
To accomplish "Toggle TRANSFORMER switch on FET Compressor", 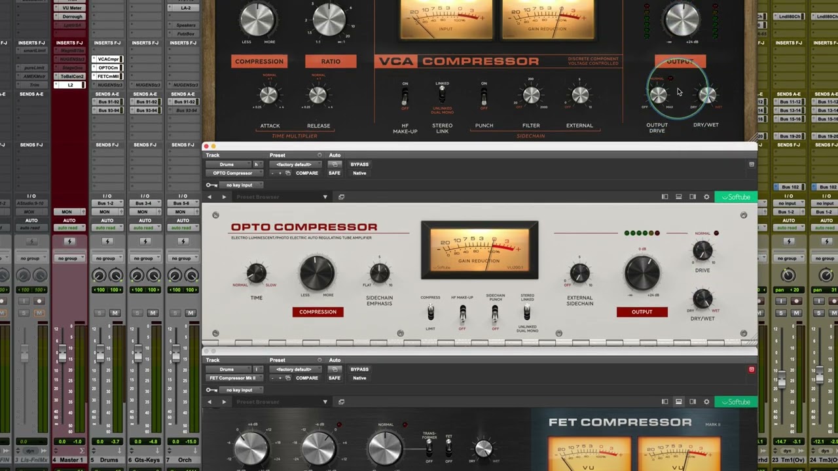I will coord(429,447).
